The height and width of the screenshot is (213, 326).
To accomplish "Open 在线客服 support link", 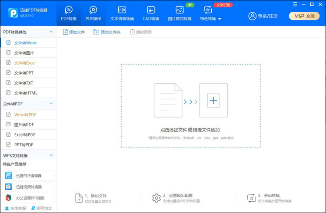I will point(16,208).
